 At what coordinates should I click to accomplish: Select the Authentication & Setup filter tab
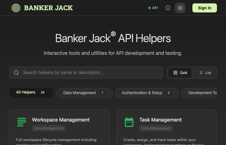147,93
